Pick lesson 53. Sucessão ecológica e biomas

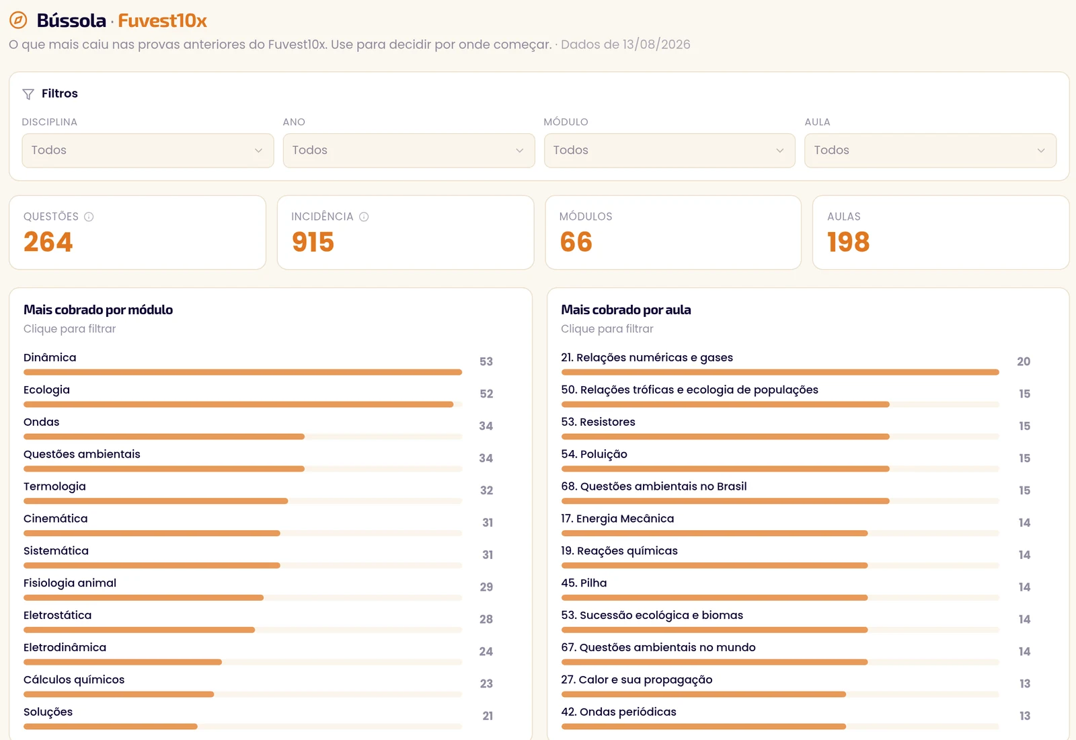coord(796,621)
